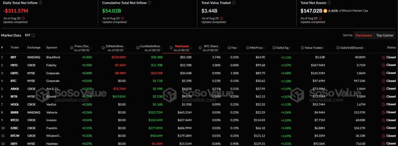Click the orange Bitcoin coin icon
398x146 pixels.
click(325, 11)
